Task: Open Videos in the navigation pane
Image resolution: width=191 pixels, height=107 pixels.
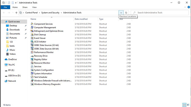Action: click(13, 54)
